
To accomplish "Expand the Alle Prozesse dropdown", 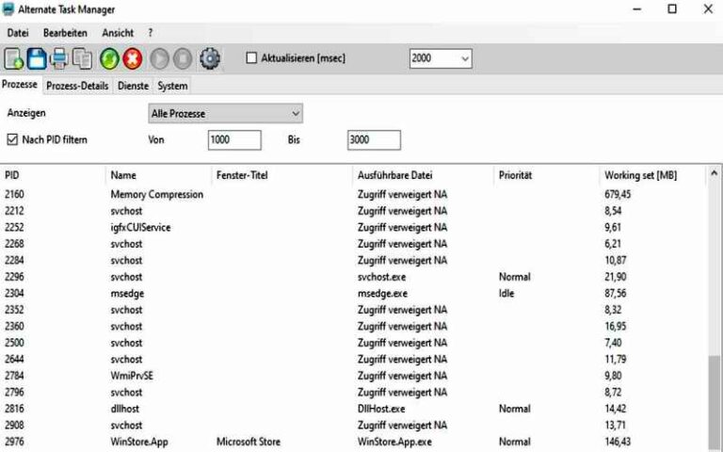I will tap(226, 113).
